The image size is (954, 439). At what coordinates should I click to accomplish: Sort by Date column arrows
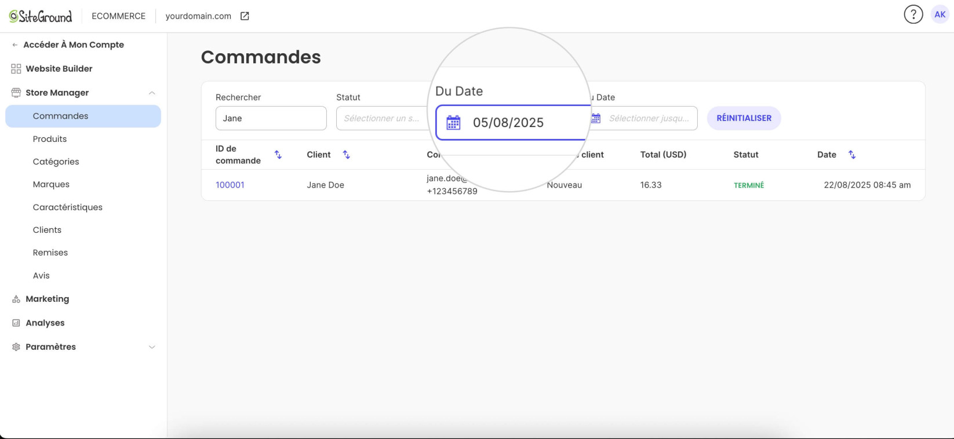[x=852, y=155]
